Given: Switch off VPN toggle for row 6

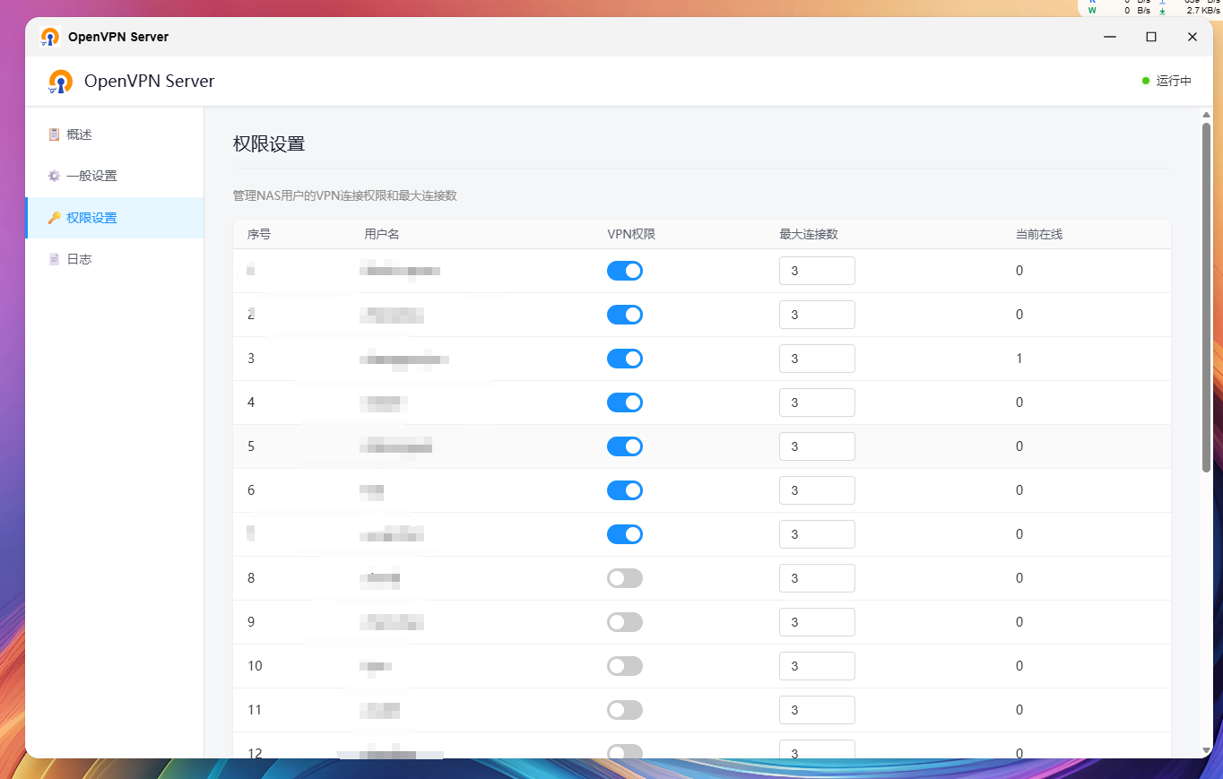Looking at the screenshot, I should (x=625, y=490).
